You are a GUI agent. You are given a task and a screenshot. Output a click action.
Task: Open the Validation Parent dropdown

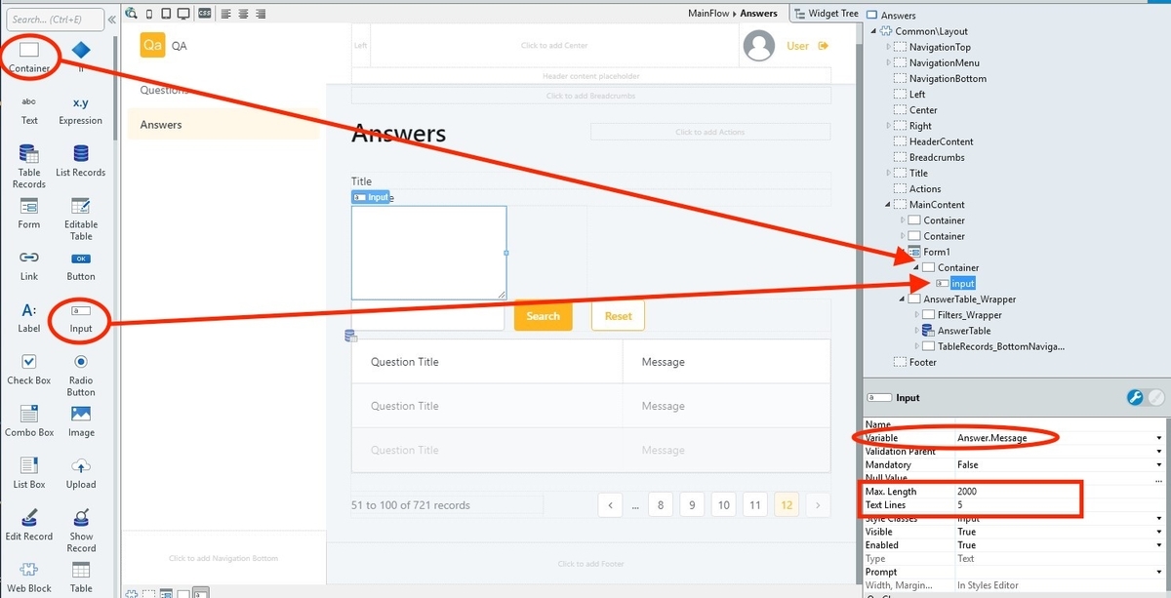[x=1159, y=452]
